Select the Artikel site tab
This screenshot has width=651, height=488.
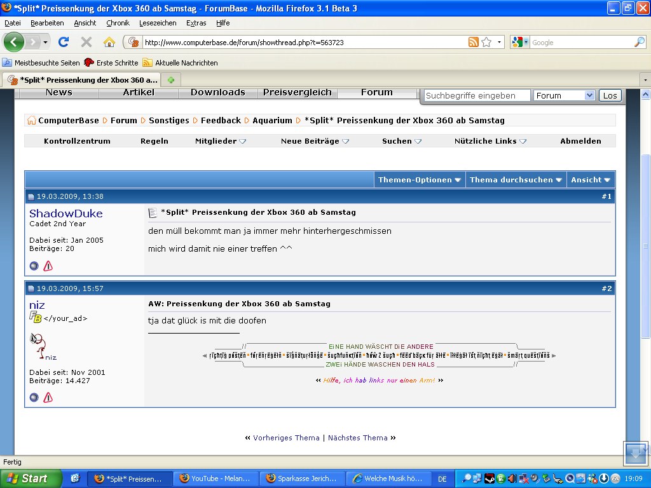(139, 93)
